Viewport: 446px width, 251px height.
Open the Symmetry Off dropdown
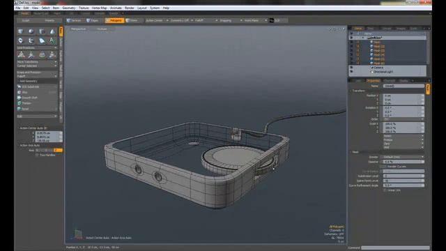181,20
